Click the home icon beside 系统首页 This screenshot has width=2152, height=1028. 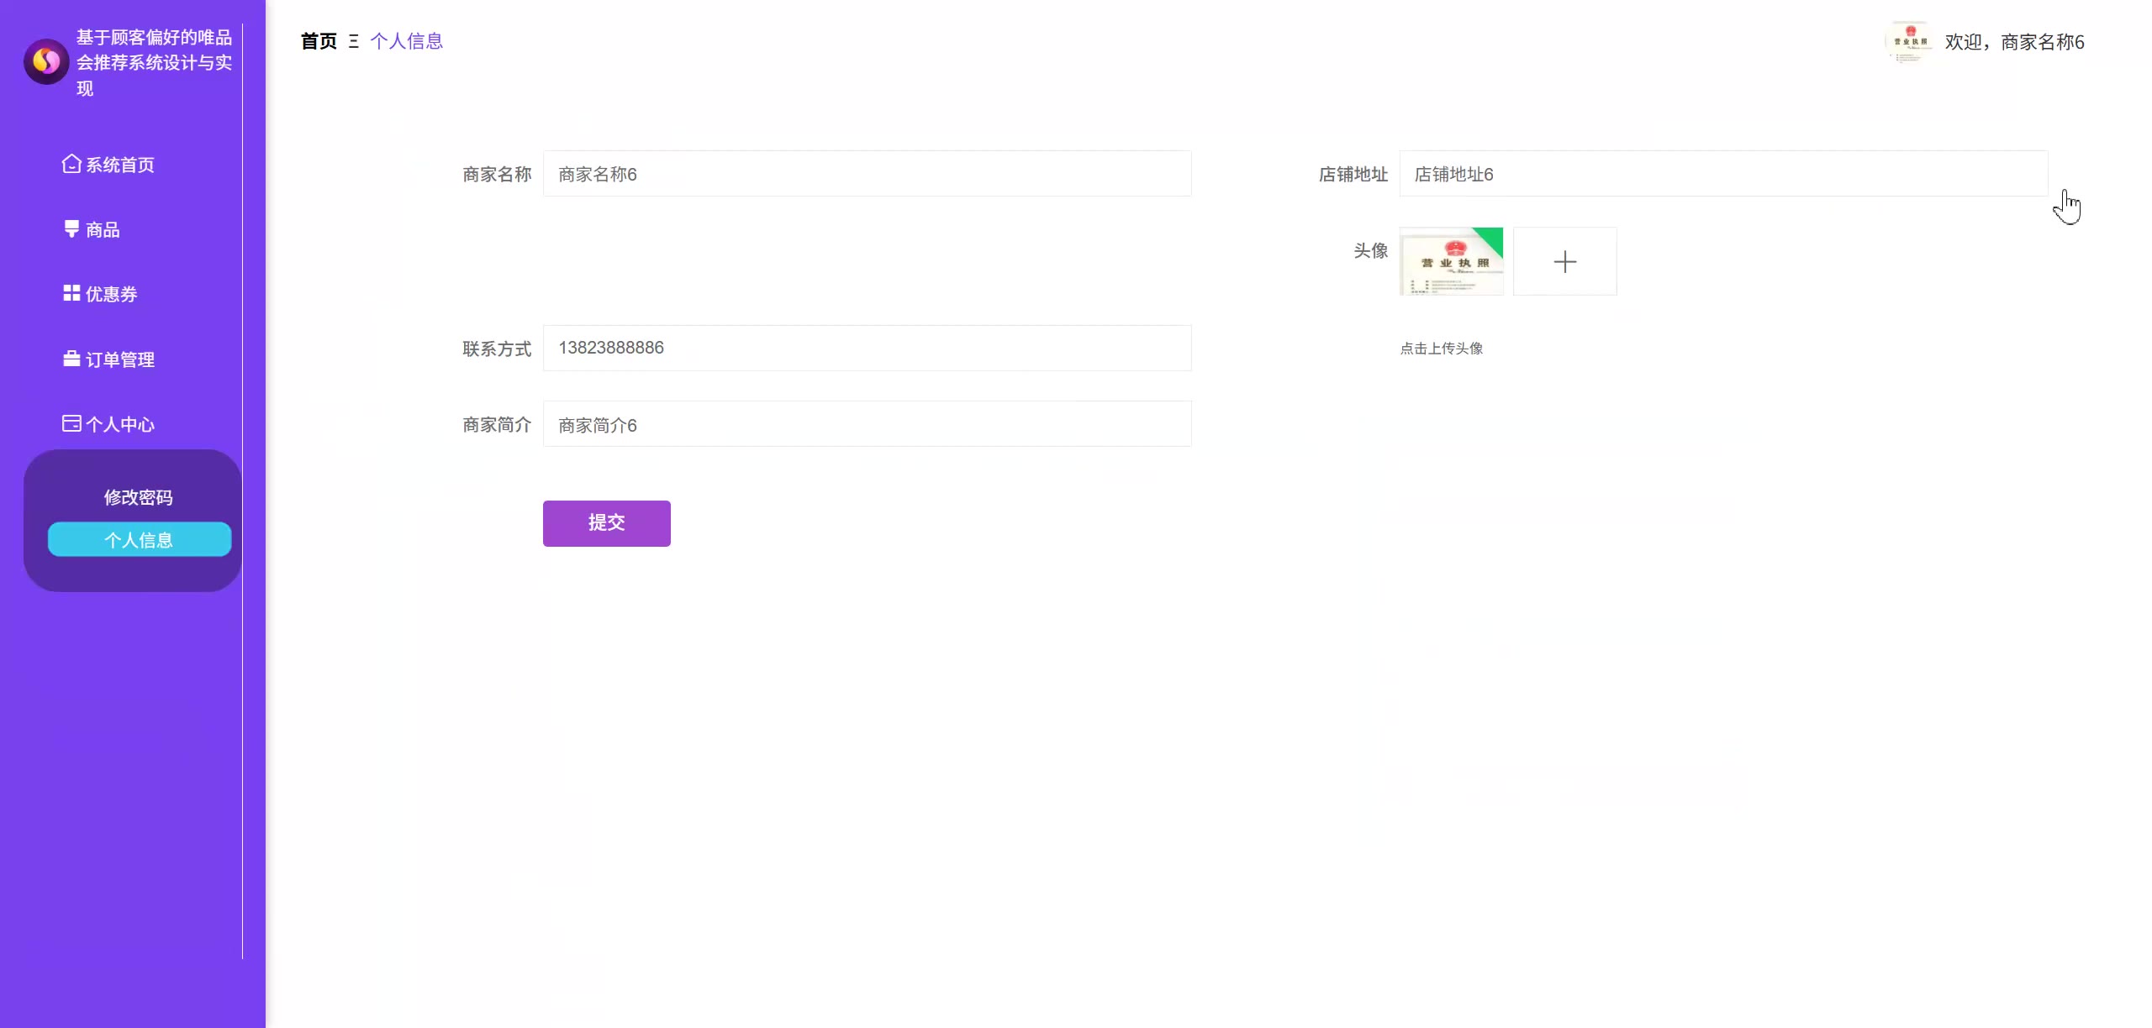[x=71, y=164]
